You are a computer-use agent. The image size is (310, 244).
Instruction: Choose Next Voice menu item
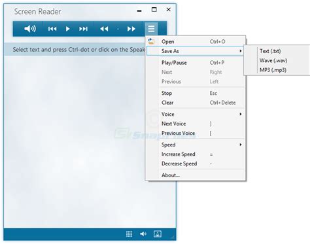(x=196, y=124)
